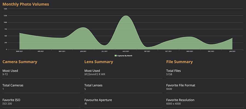The image size is (246, 109).
Task: Click the 'f8' aperture value
Action: click(86, 104)
